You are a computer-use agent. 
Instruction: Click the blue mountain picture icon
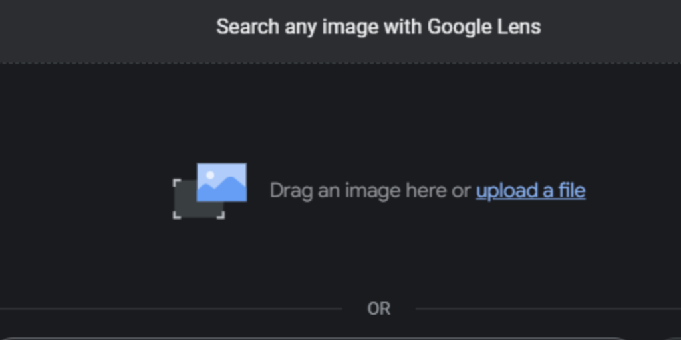click(221, 182)
